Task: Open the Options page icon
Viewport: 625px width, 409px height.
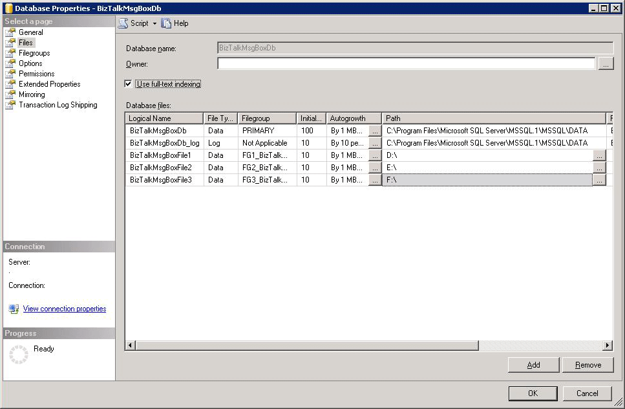Action: coord(12,63)
